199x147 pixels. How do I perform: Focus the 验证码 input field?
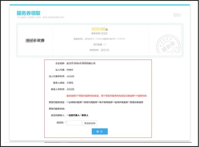(x=74, y=123)
